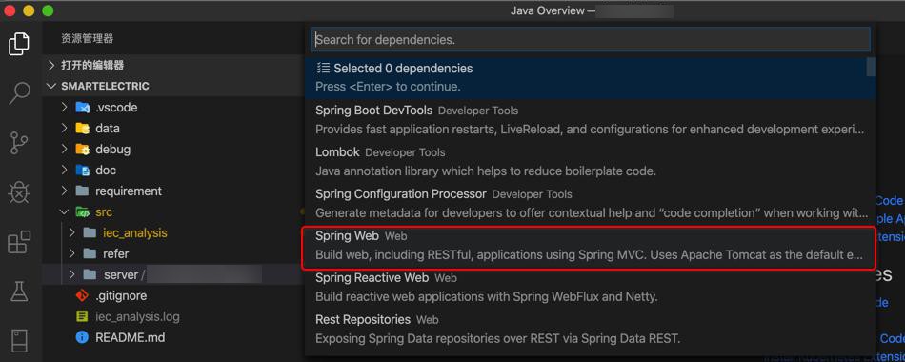Select Spring Web dependency

tap(590, 246)
